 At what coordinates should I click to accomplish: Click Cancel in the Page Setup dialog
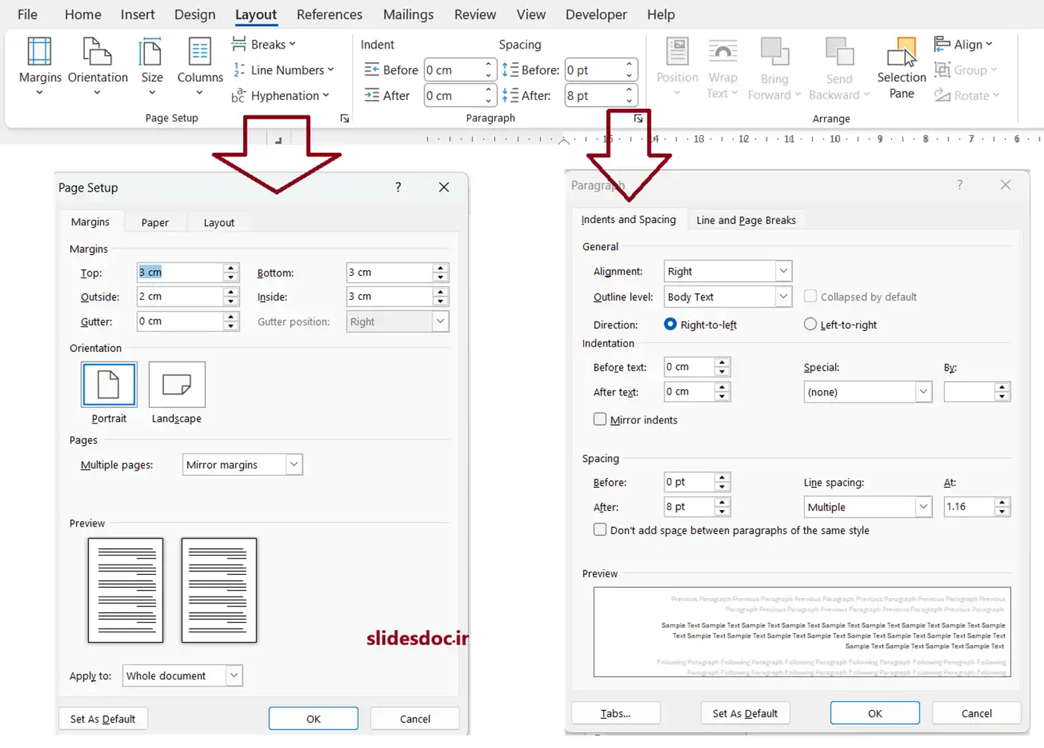click(415, 719)
